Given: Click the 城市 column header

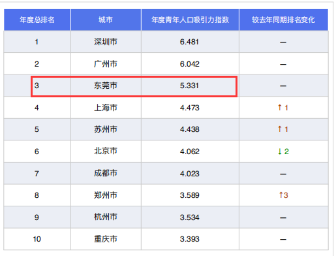Looking at the screenshot, I should point(106,20).
